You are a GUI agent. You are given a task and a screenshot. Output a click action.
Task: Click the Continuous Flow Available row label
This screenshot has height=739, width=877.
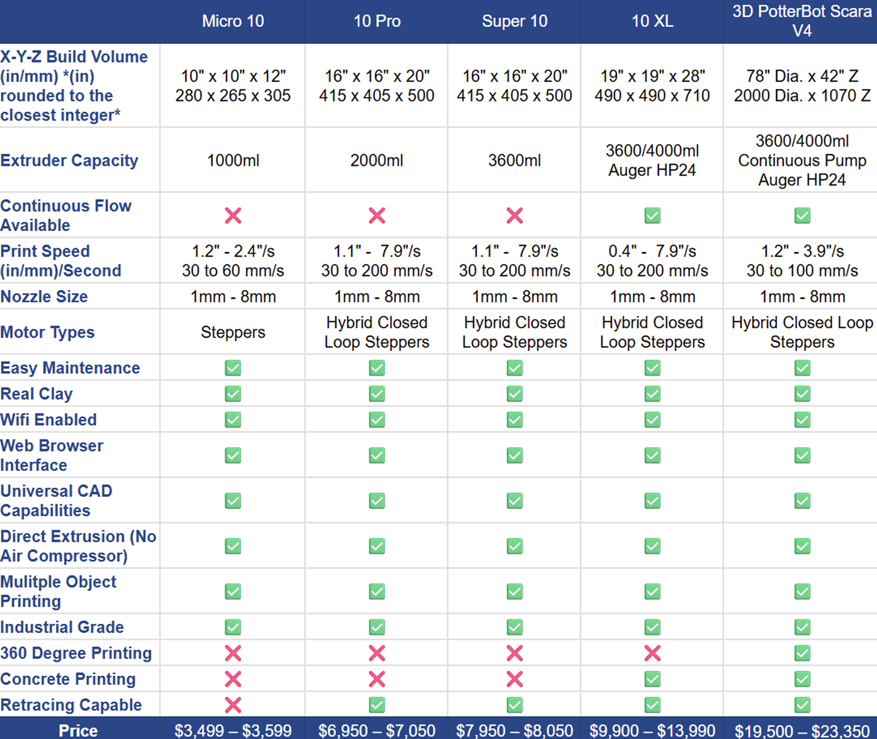point(66,215)
